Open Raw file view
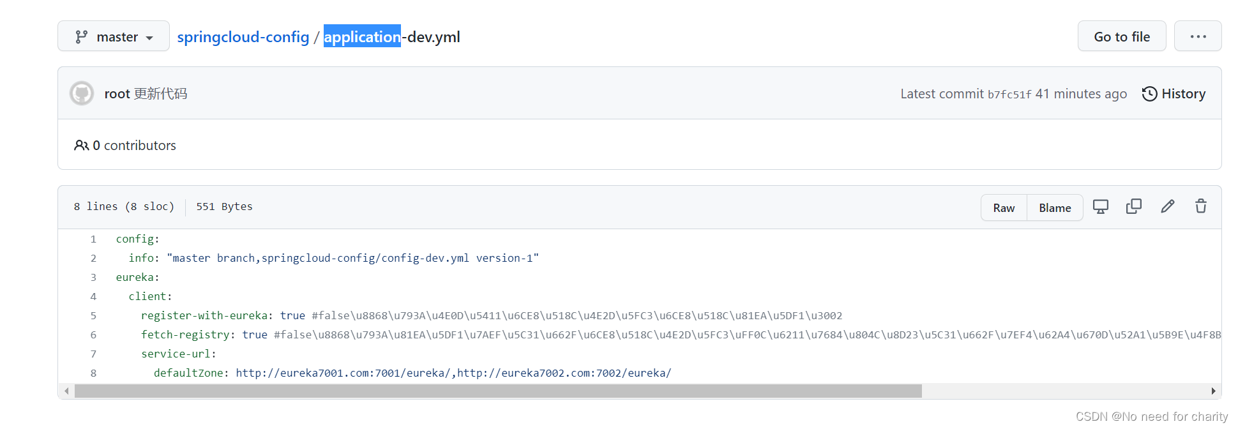The height and width of the screenshot is (429, 1238). point(1004,207)
